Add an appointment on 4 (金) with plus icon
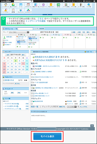Viewport: 97px width, 144px height. [41, 38]
